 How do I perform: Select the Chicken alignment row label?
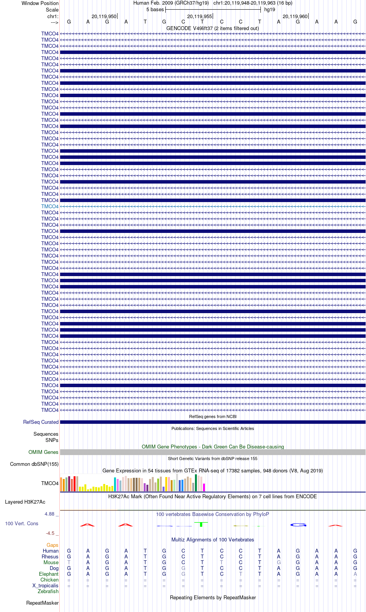[x=49, y=580]
